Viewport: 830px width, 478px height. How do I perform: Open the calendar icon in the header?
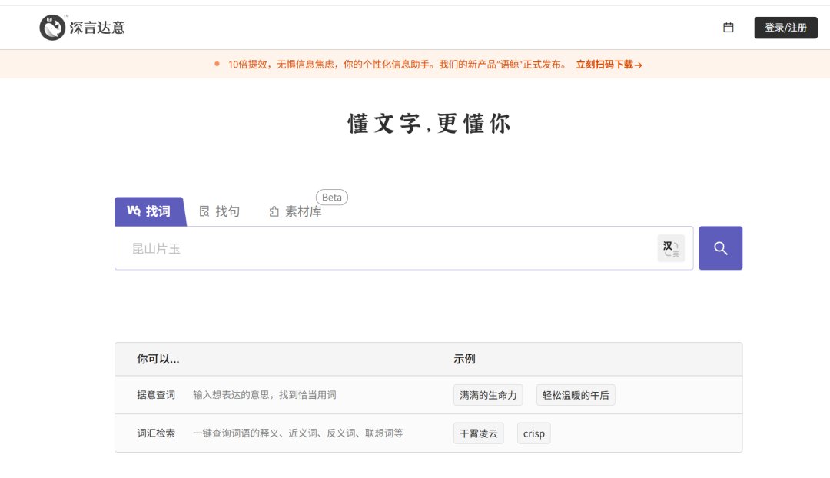729,27
